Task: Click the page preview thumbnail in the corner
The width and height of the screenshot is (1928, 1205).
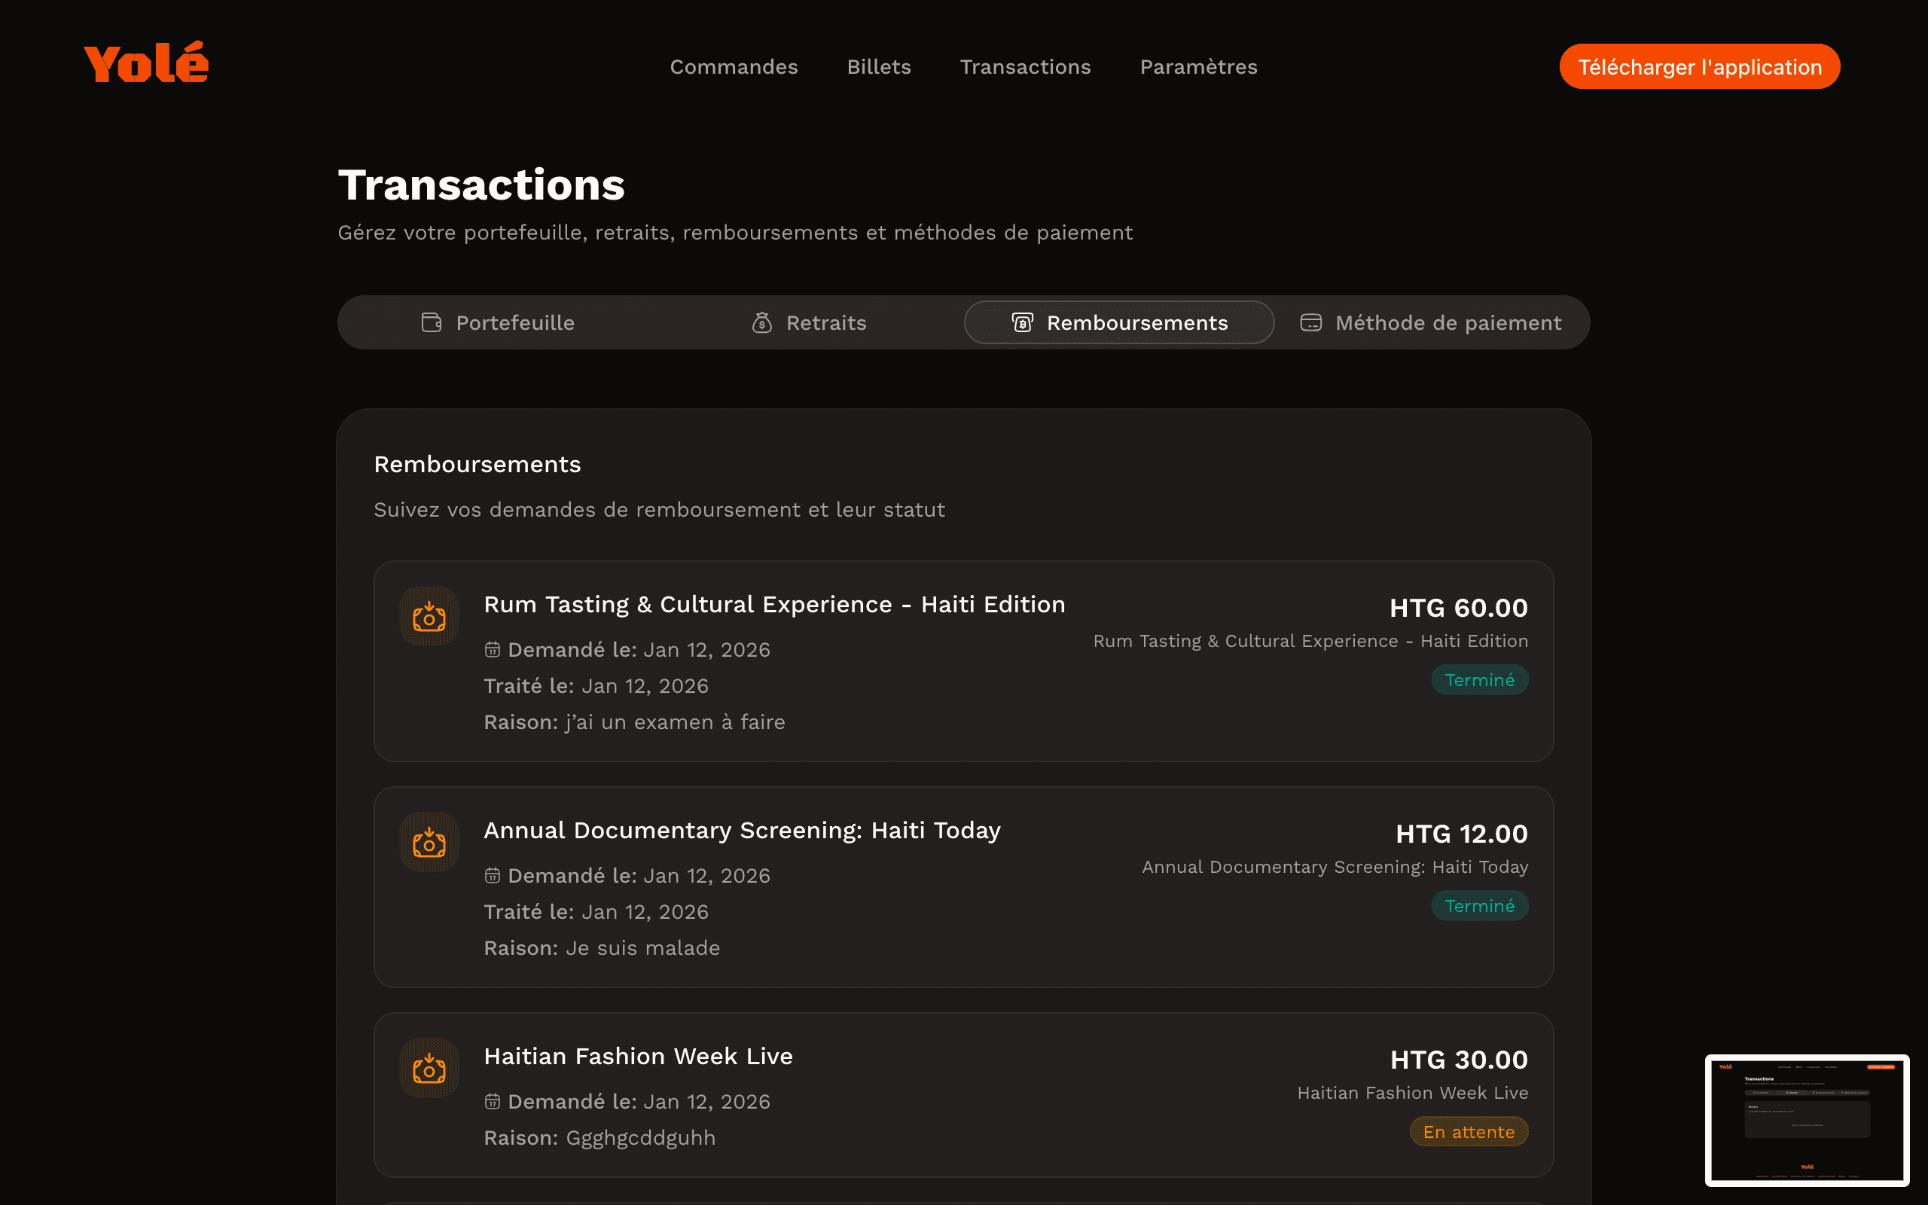Action: tap(1806, 1120)
